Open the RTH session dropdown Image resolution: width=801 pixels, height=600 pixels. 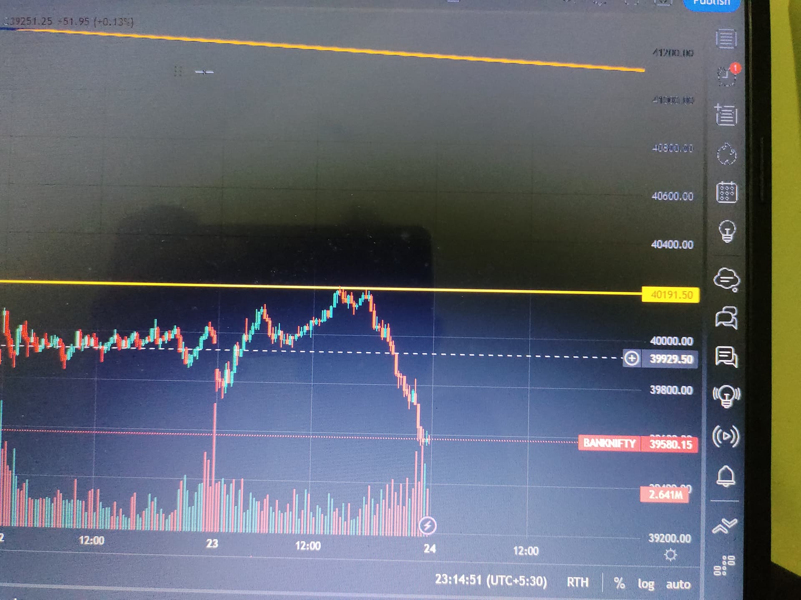pyautogui.click(x=578, y=582)
